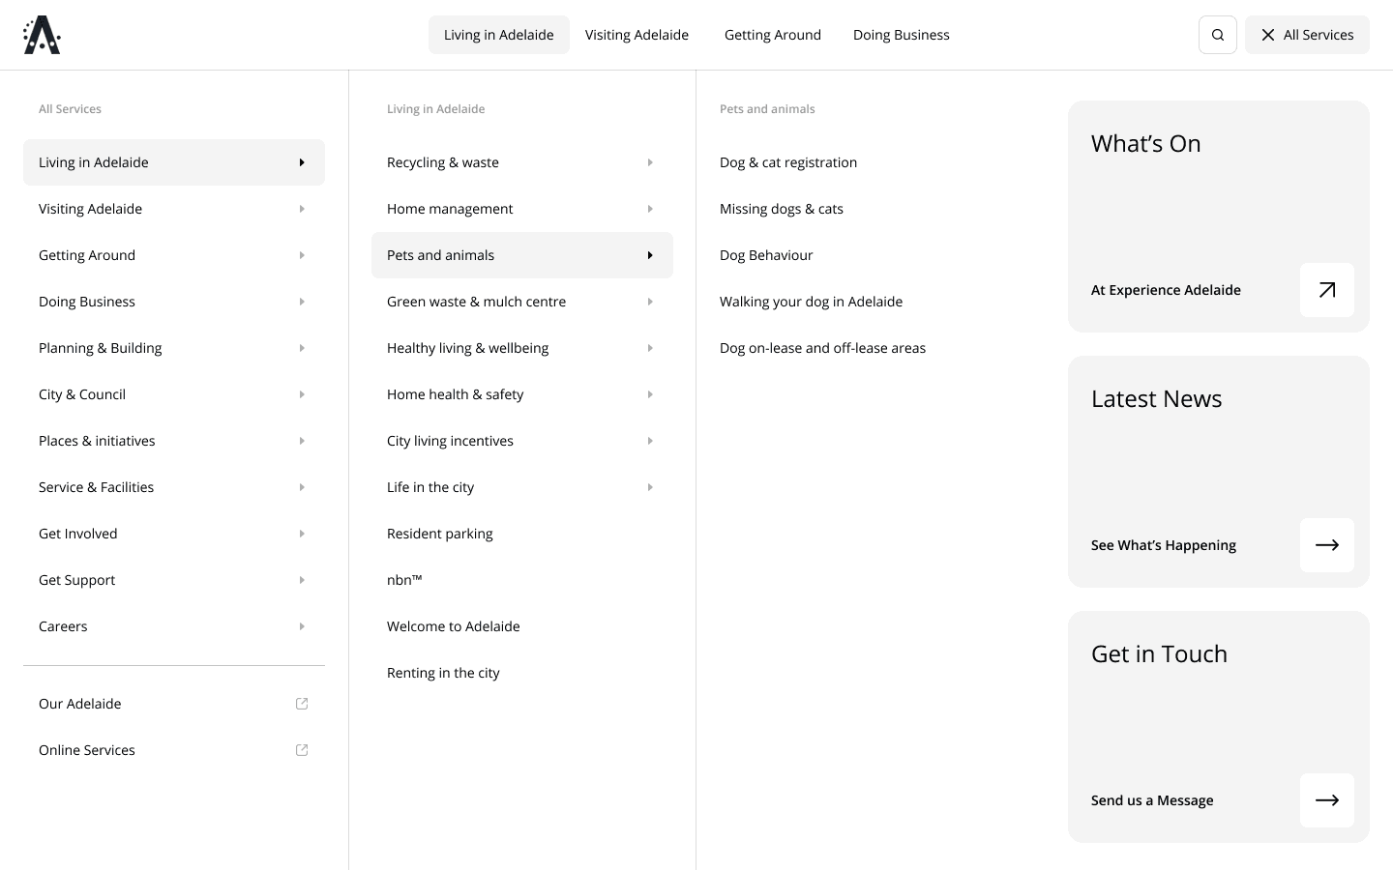Screen dimensions: 1393x870
Task: Click the Get in Touch card heading
Action: pos(1159,653)
